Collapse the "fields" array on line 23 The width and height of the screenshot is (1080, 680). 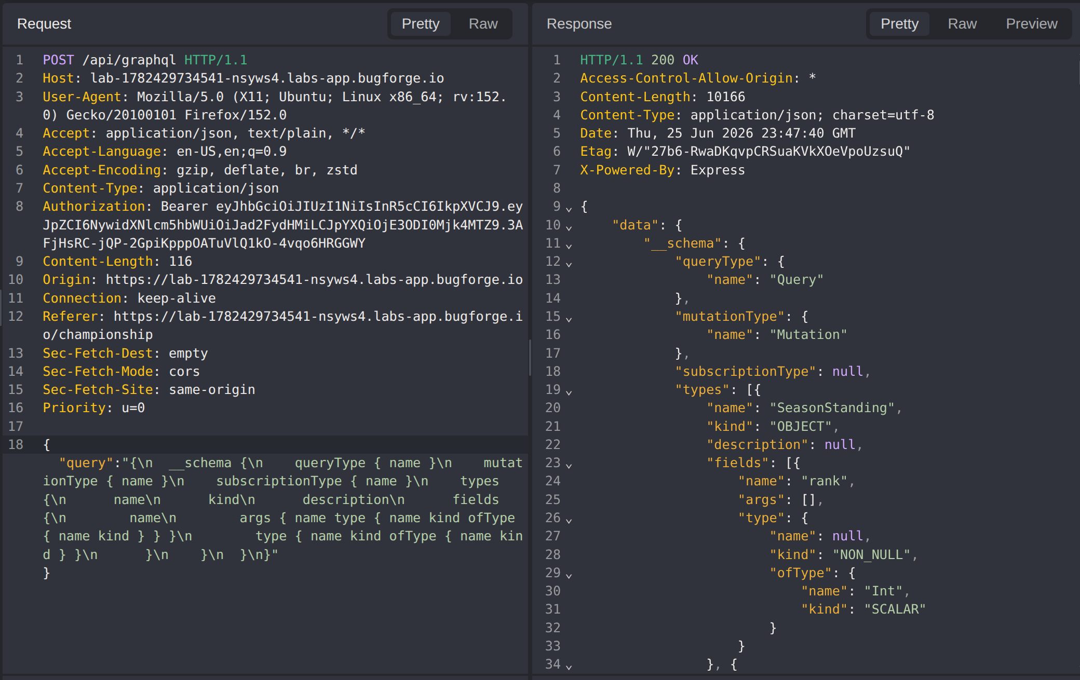[x=569, y=466]
